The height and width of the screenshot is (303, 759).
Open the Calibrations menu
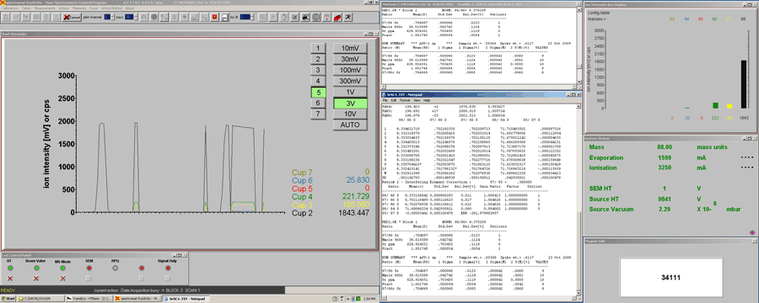pos(9,8)
